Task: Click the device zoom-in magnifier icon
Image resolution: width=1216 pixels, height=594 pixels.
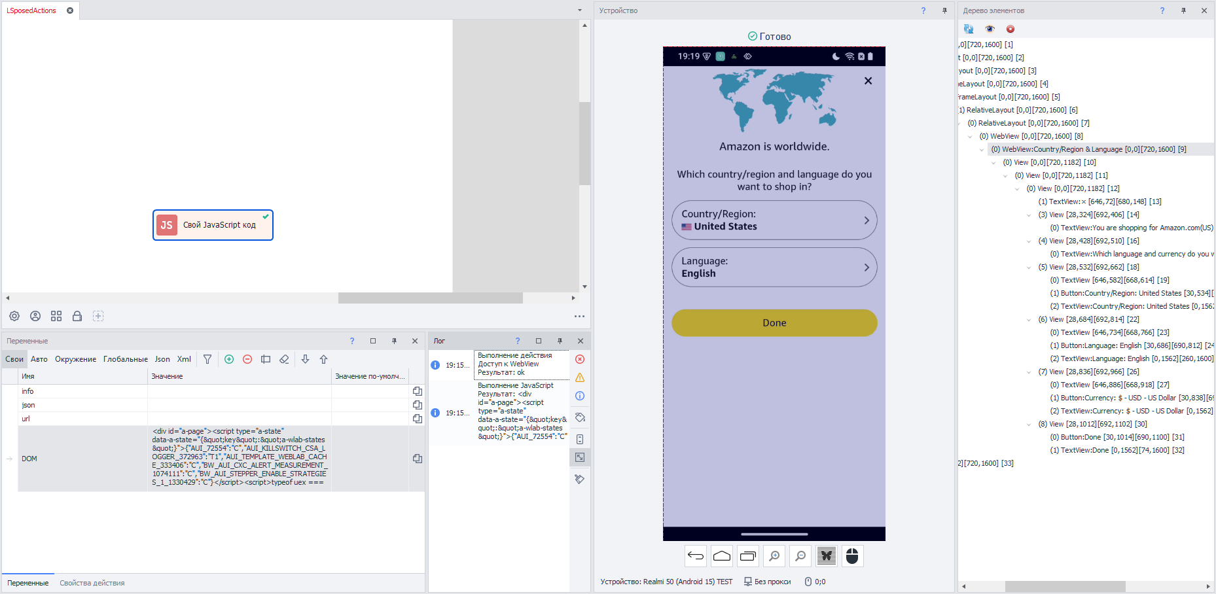Action: tap(774, 556)
